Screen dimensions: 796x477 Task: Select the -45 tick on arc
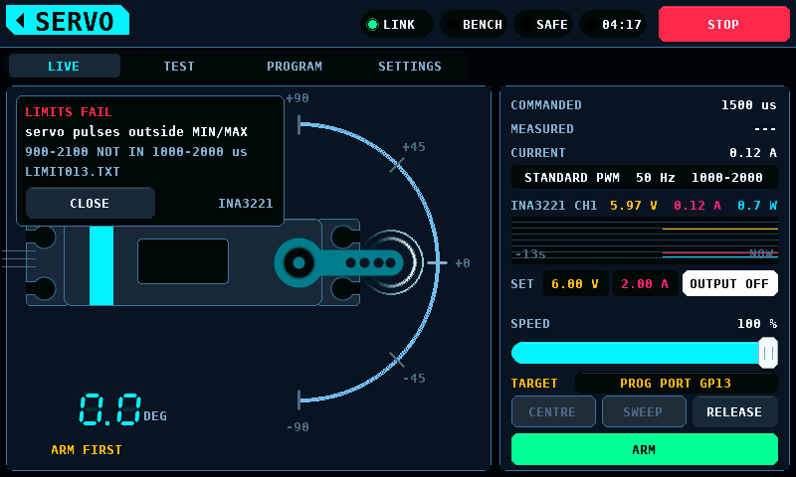point(397,360)
